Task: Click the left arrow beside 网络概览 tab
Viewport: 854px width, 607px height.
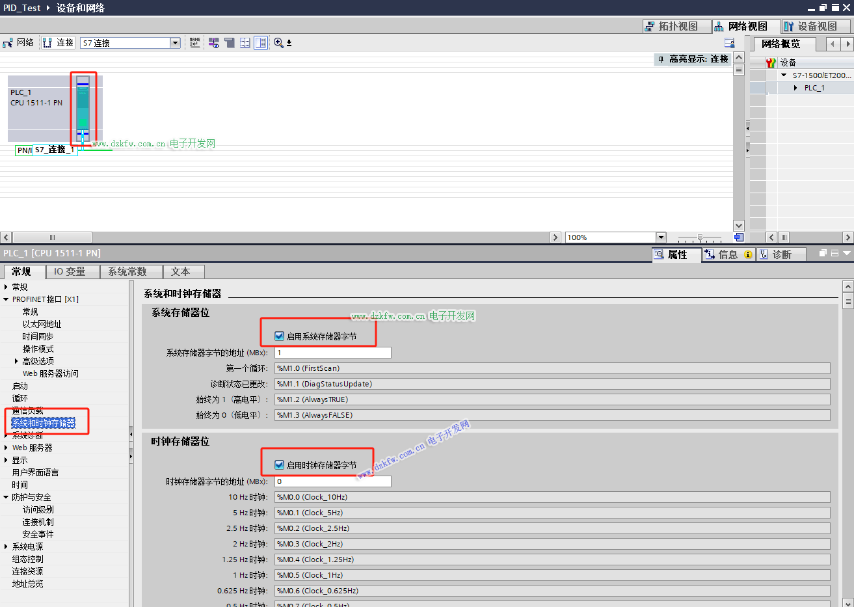Action: coord(833,44)
